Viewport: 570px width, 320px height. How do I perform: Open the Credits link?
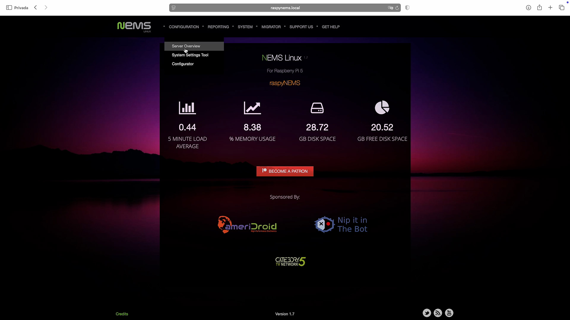tap(122, 314)
